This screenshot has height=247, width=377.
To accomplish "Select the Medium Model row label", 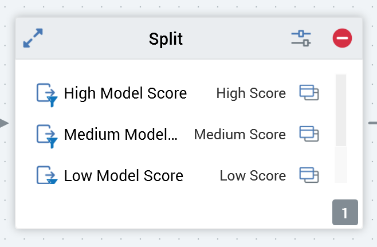I will pyautogui.click(x=121, y=135).
